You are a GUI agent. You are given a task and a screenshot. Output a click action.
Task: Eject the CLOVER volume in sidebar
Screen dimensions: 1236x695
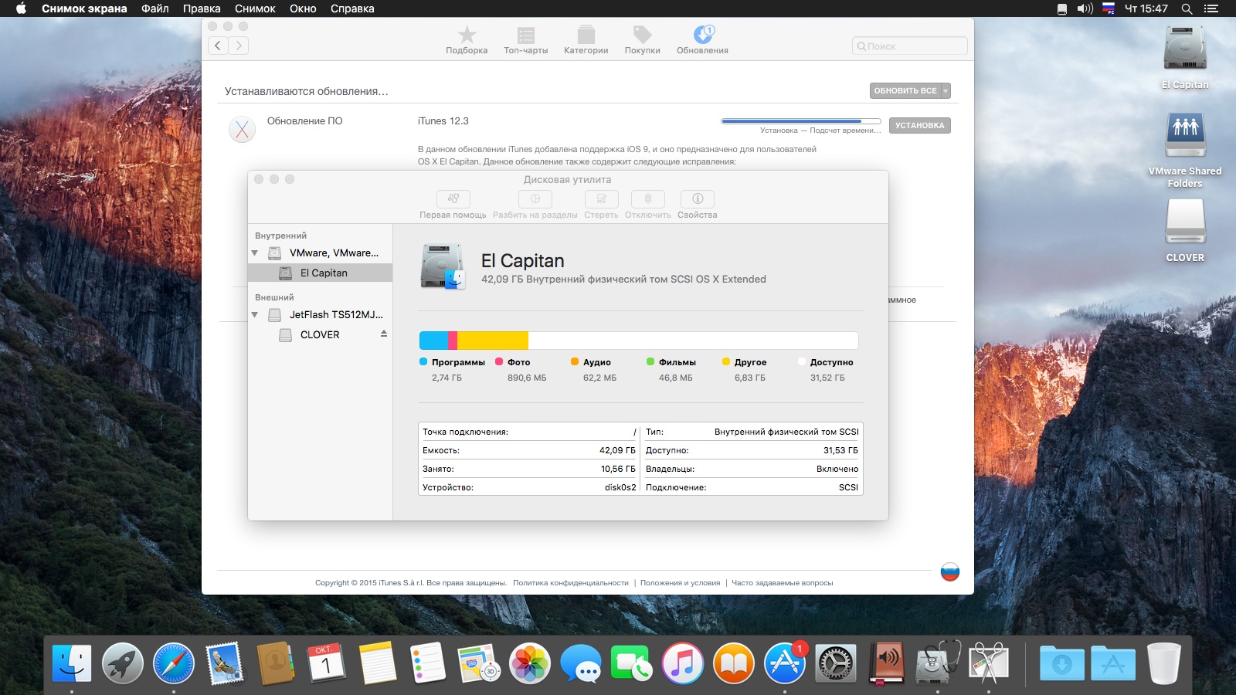click(384, 334)
